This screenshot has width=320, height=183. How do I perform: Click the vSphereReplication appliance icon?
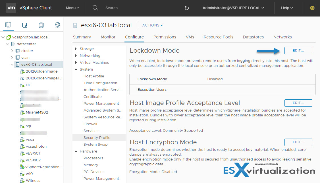[22, 167]
